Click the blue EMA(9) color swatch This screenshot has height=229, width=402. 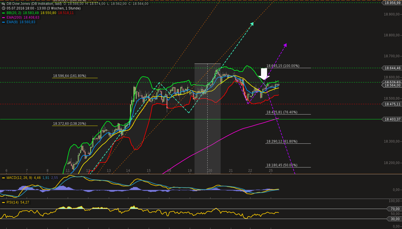[x=3, y=22]
